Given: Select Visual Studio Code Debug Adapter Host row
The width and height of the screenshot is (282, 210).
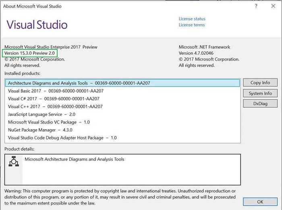Looking at the screenshot, I should pos(122,138).
